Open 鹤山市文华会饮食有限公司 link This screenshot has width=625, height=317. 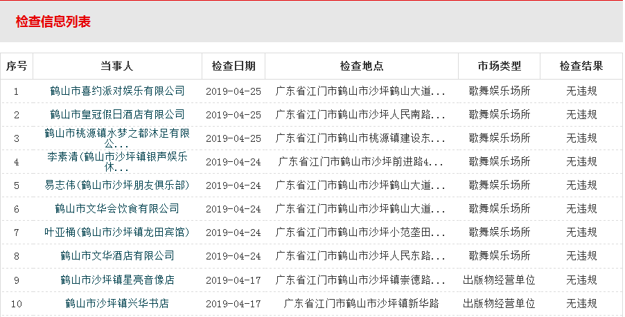tap(117, 208)
